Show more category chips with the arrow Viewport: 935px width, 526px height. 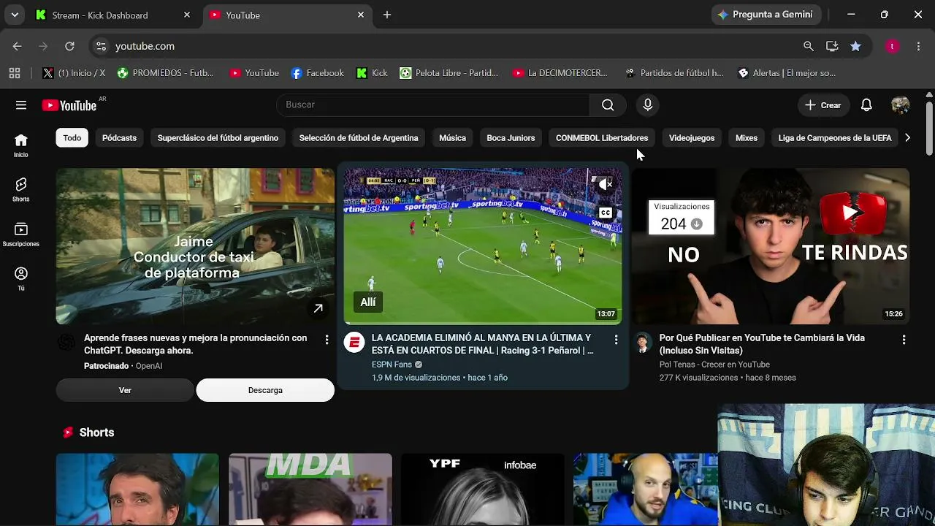point(907,138)
